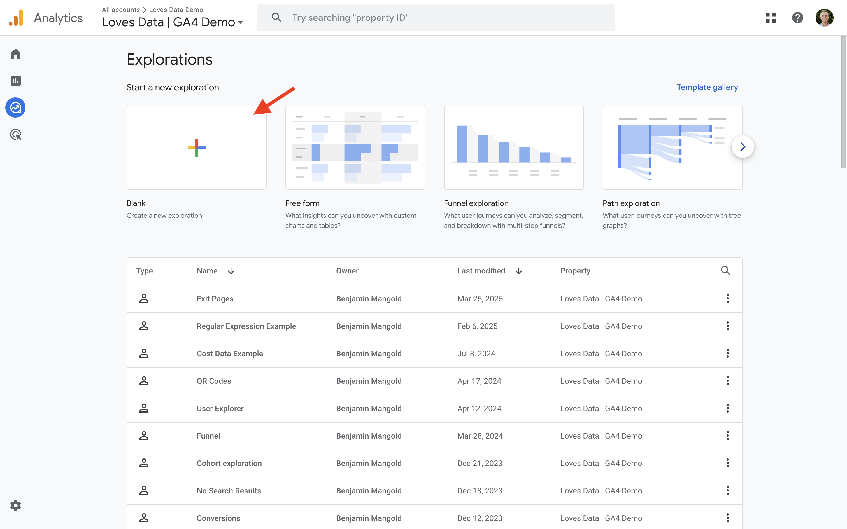The height and width of the screenshot is (529, 847).
Task: Click the Feb 6, 2025 date cell
Action: pyautogui.click(x=477, y=326)
